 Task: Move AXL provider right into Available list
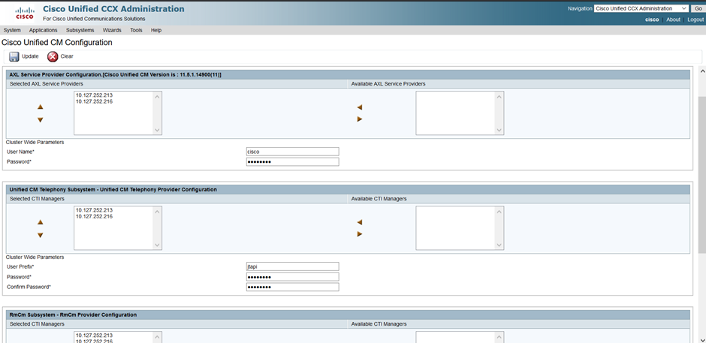pos(359,119)
